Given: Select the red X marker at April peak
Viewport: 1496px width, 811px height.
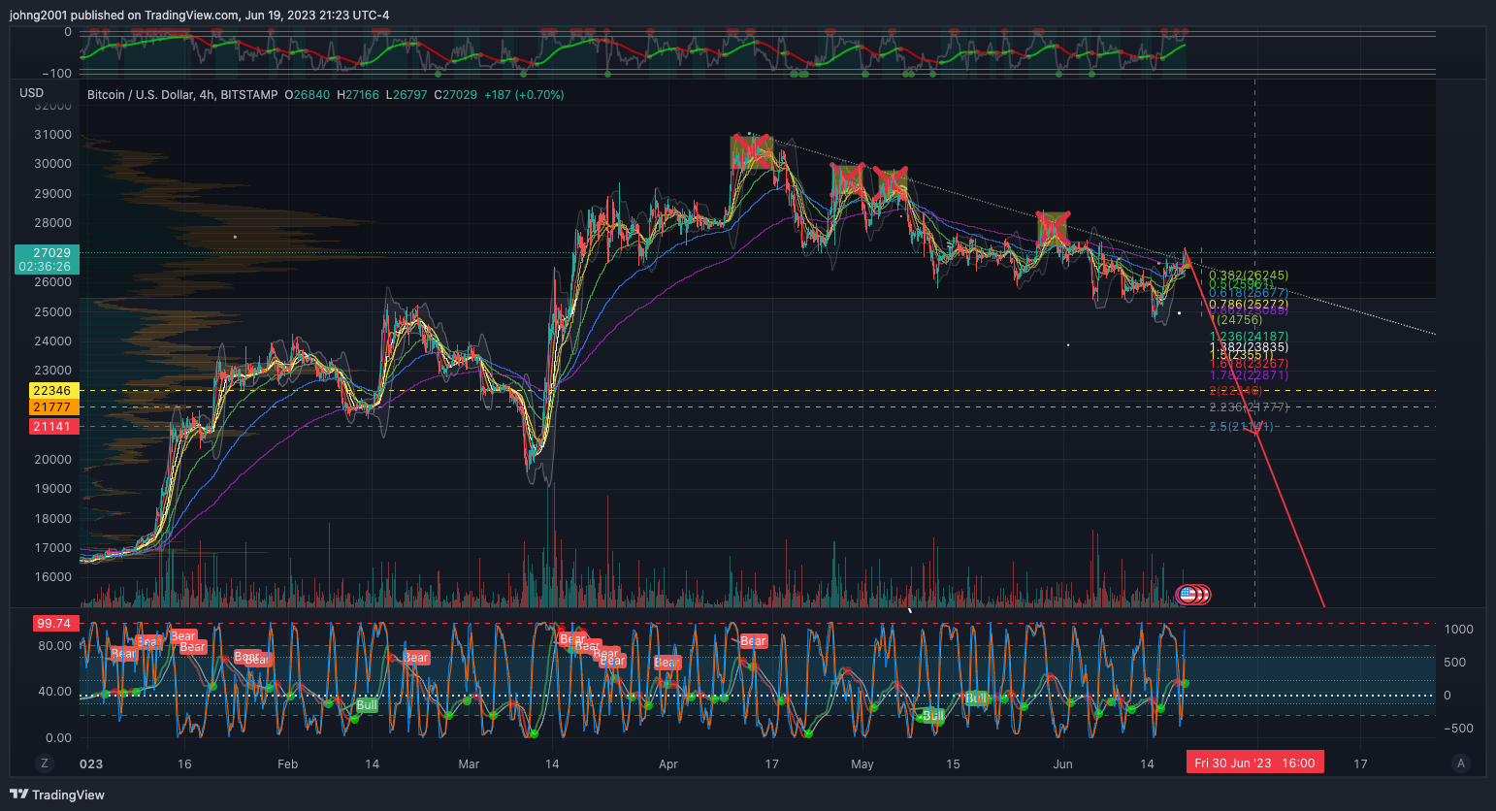Looking at the screenshot, I should (x=752, y=151).
